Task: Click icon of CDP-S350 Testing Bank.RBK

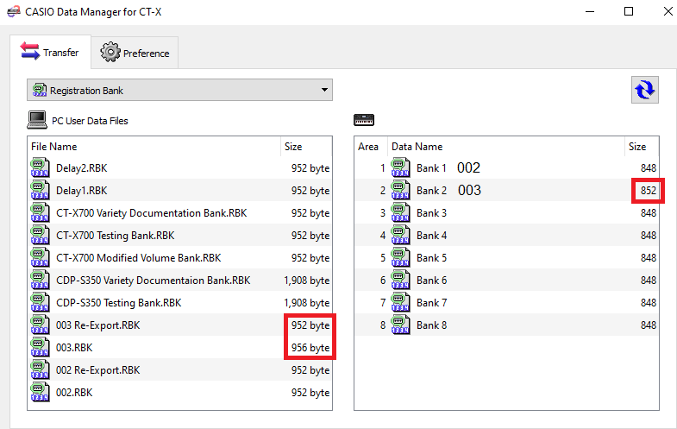Action: [40, 302]
